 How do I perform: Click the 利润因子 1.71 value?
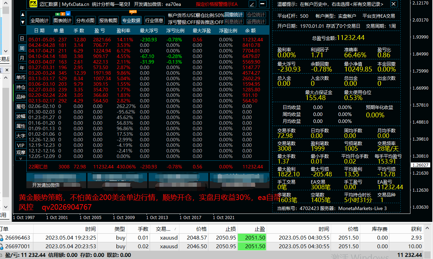tap(317, 55)
